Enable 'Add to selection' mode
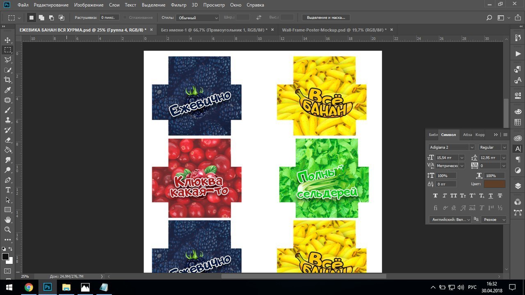 41,18
